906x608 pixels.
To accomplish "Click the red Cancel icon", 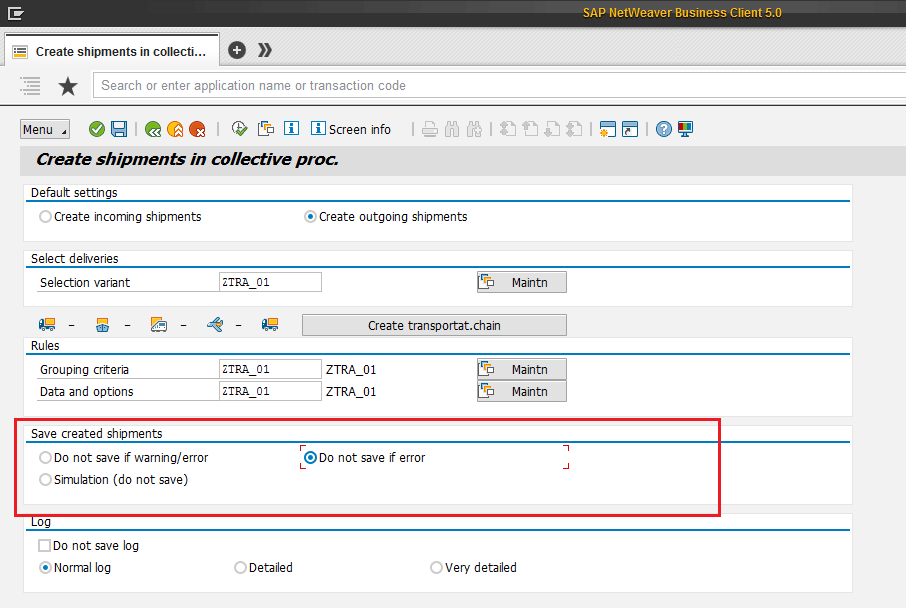I will coord(197,129).
